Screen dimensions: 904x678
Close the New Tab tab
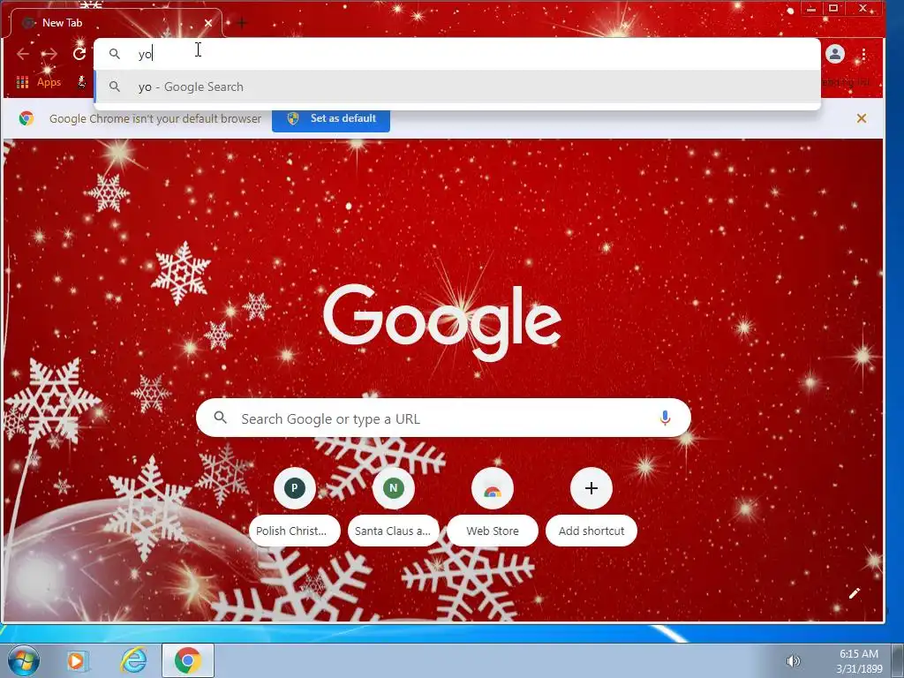click(x=208, y=23)
